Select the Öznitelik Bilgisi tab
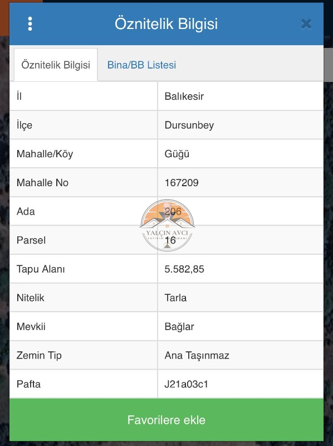The height and width of the screenshot is (446, 333). click(x=56, y=65)
